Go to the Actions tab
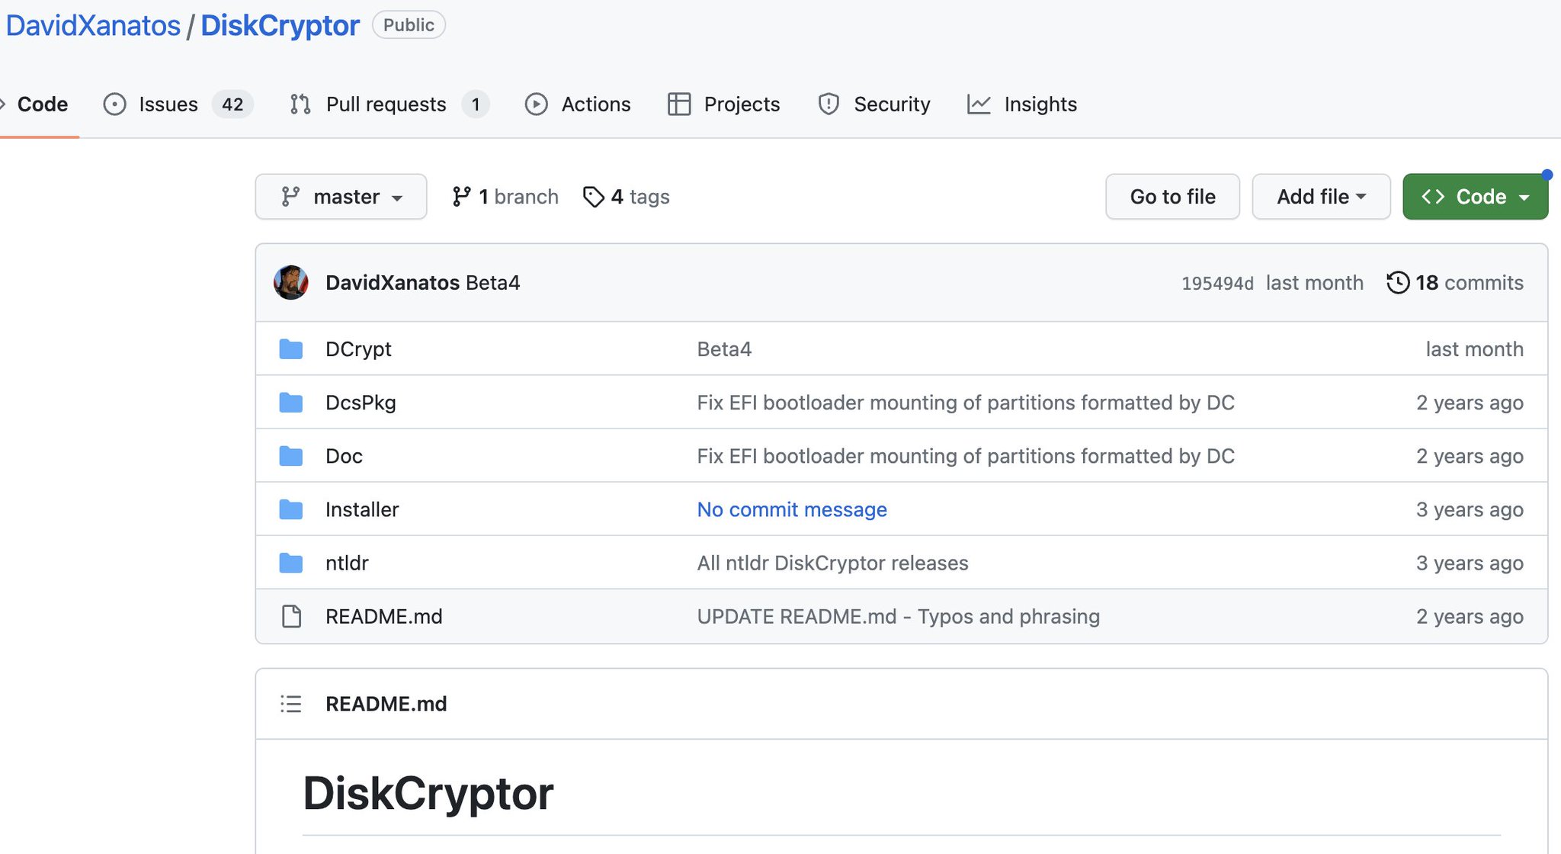This screenshot has height=854, width=1561. 595,104
